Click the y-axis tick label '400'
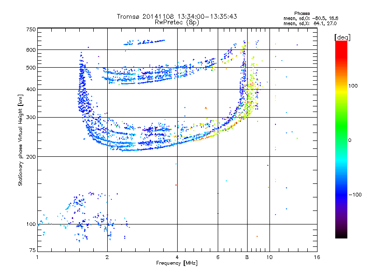373x280 pixels. [x=31, y=89]
